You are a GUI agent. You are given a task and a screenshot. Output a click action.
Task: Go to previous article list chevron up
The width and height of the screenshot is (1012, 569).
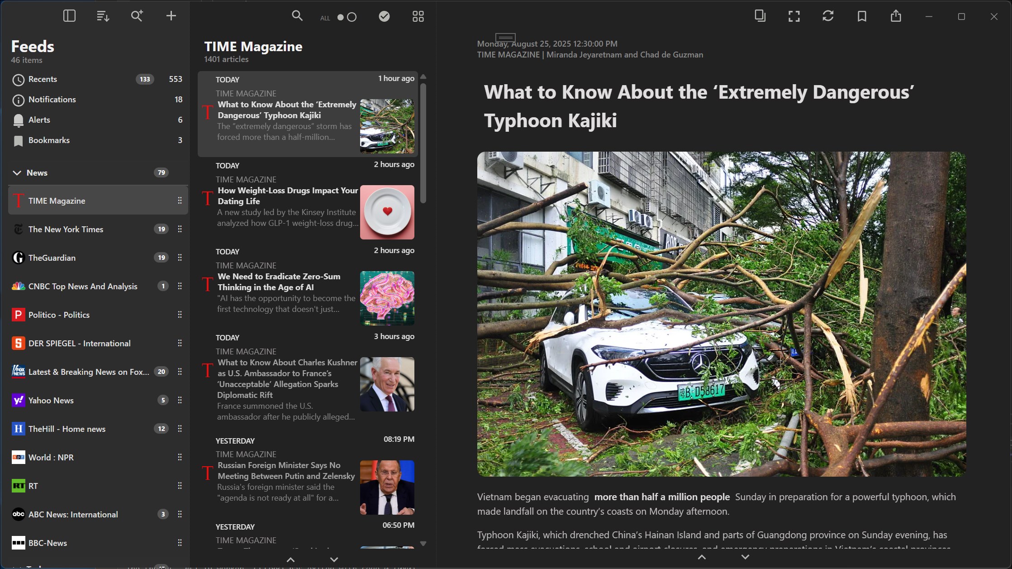[x=291, y=560]
